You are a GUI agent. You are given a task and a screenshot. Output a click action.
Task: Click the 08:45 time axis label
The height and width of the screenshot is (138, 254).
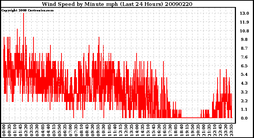pos(87,130)
